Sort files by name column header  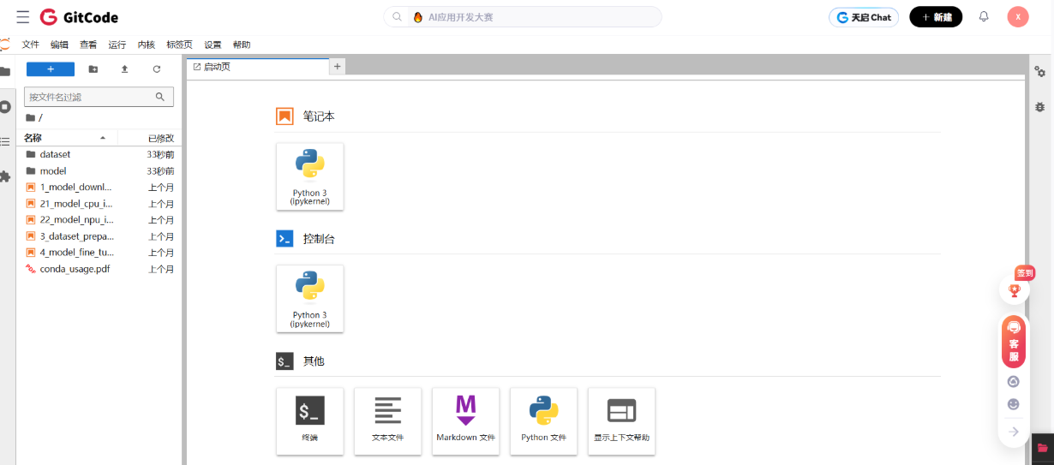tap(64, 138)
